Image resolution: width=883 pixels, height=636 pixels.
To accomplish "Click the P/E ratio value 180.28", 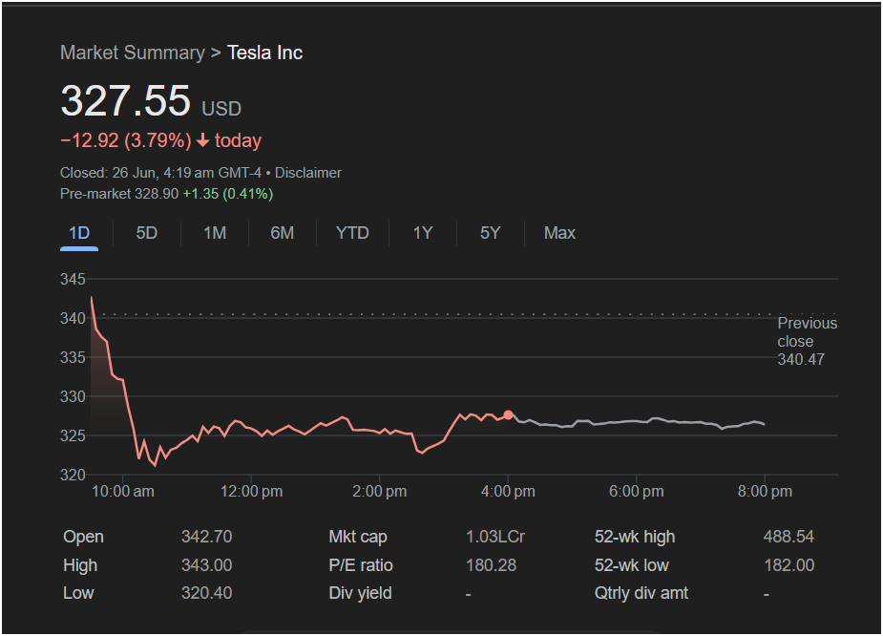I will [x=491, y=565].
